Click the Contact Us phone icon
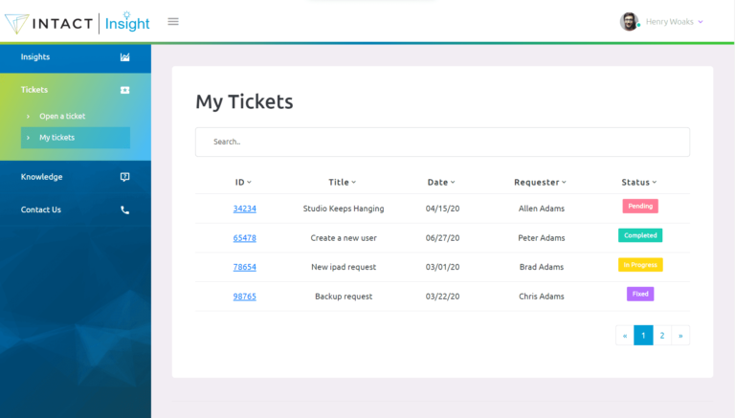Image resolution: width=735 pixels, height=418 pixels. tap(124, 210)
